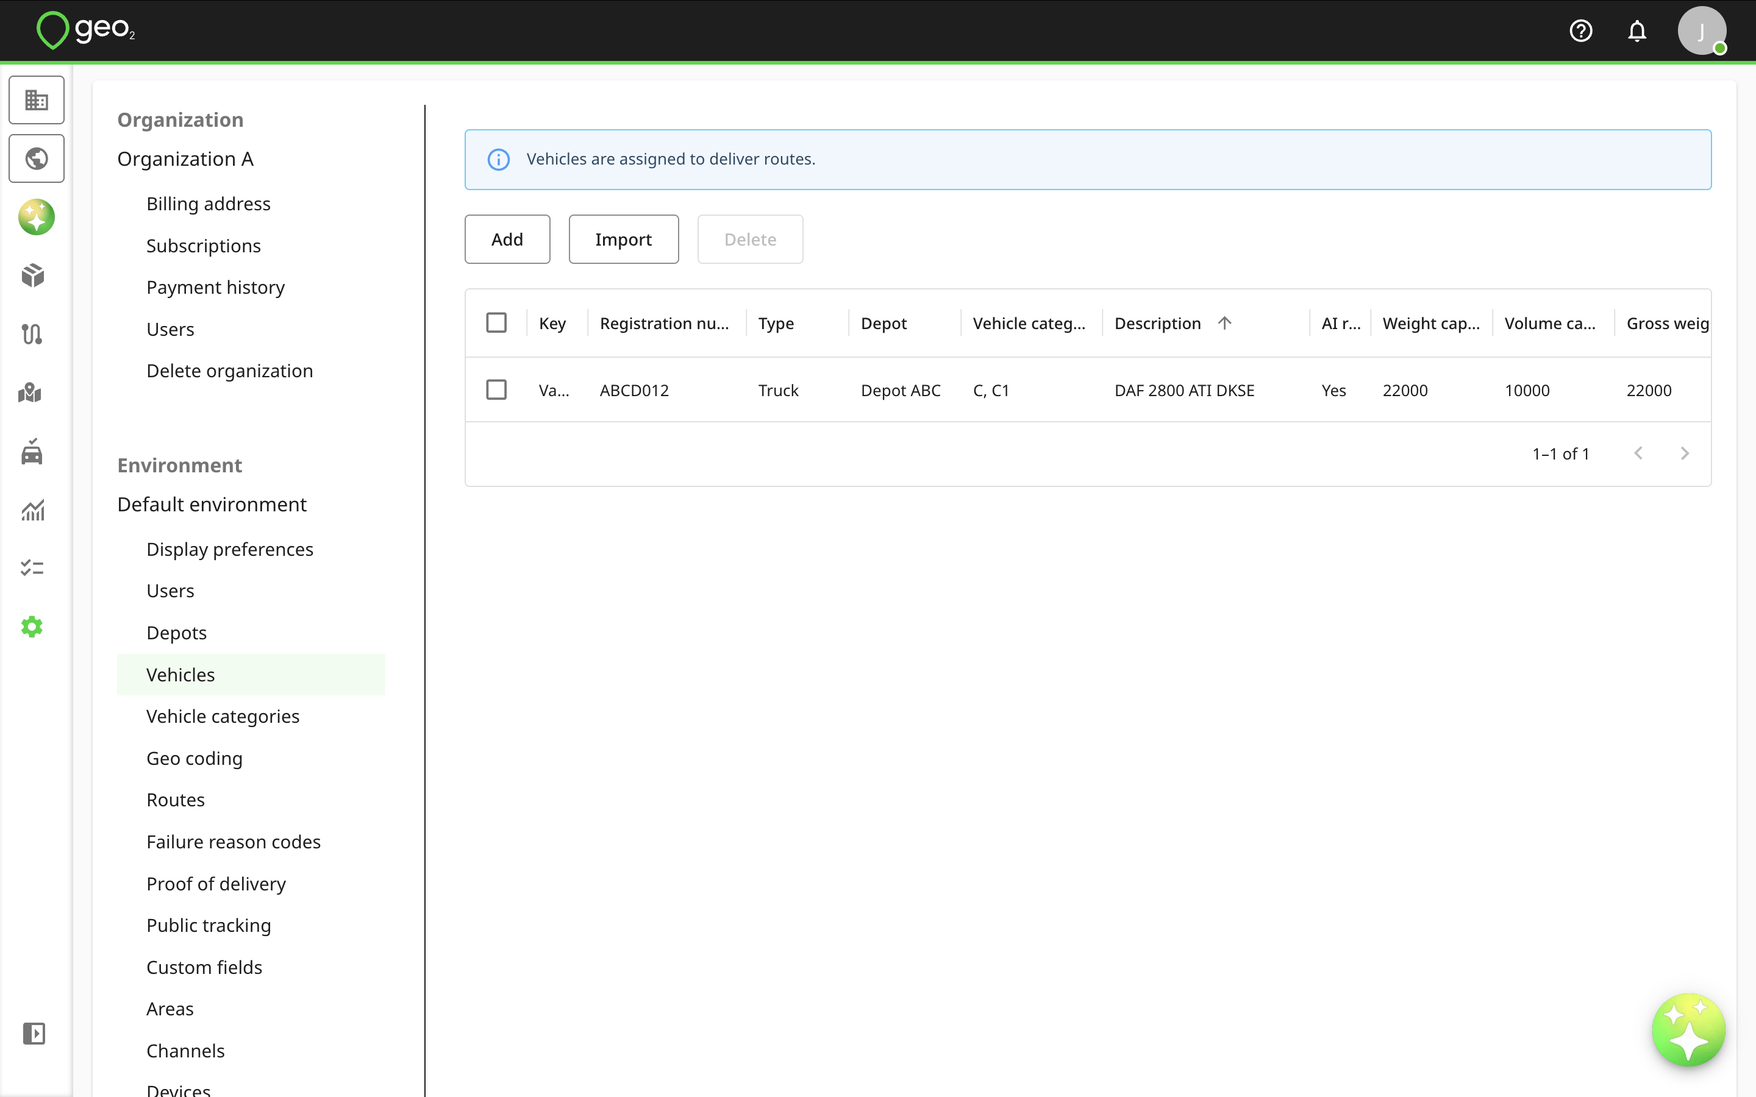Open Users under Default environment

170,591
